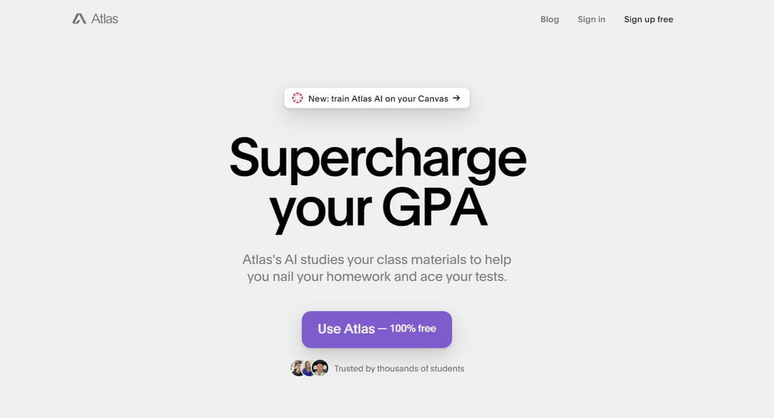Image resolution: width=774 pixels, height=418 pixels.
Task: Go to Sign in
Action: pos(591,19)
